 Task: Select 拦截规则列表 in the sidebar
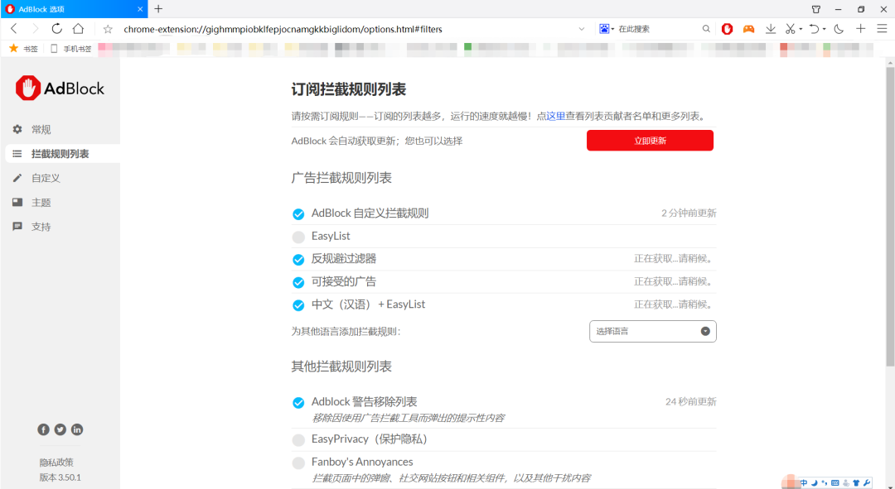click(61, 154)
